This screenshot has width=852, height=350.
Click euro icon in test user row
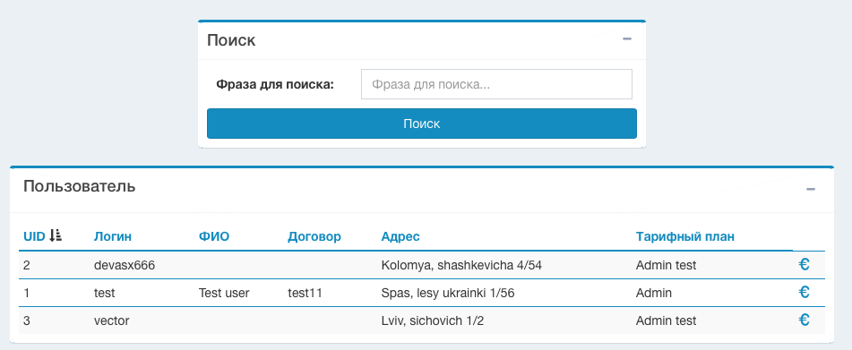pos(805,293)
